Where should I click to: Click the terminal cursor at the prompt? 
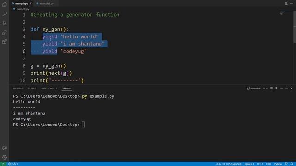coord(83,125)
